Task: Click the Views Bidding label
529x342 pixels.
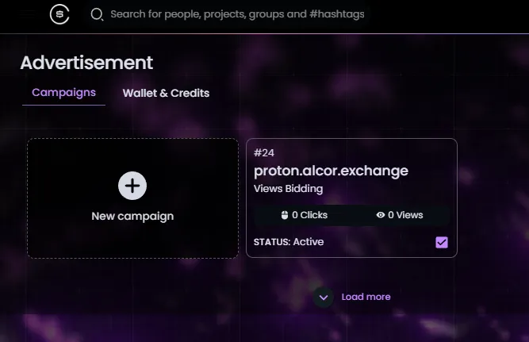Action: point(288,189)
